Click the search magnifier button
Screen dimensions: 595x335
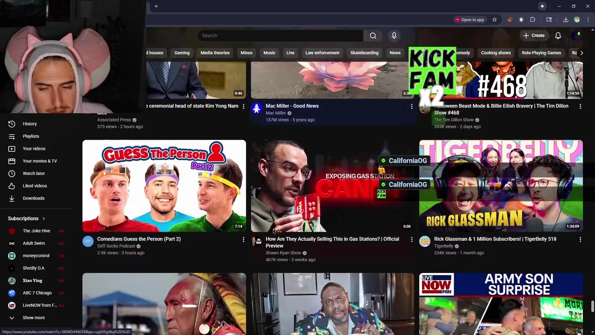373,35
